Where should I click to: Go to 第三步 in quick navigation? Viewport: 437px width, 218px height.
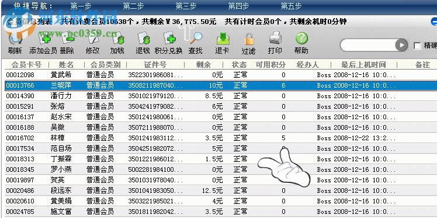pyautogui.click(x=186, y=6)
